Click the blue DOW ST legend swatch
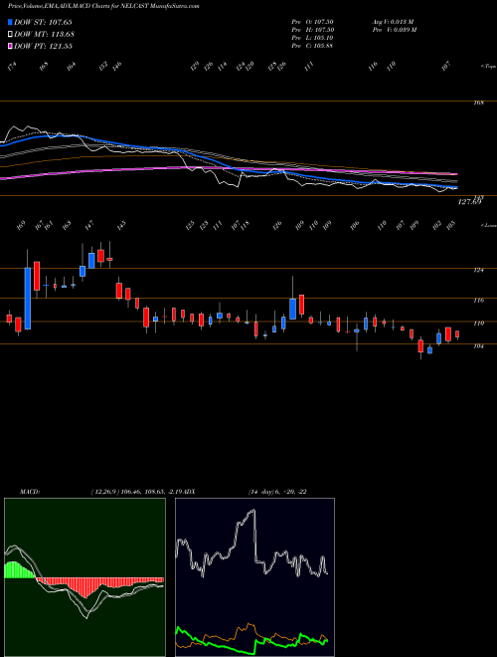 (x=10, y=22)
